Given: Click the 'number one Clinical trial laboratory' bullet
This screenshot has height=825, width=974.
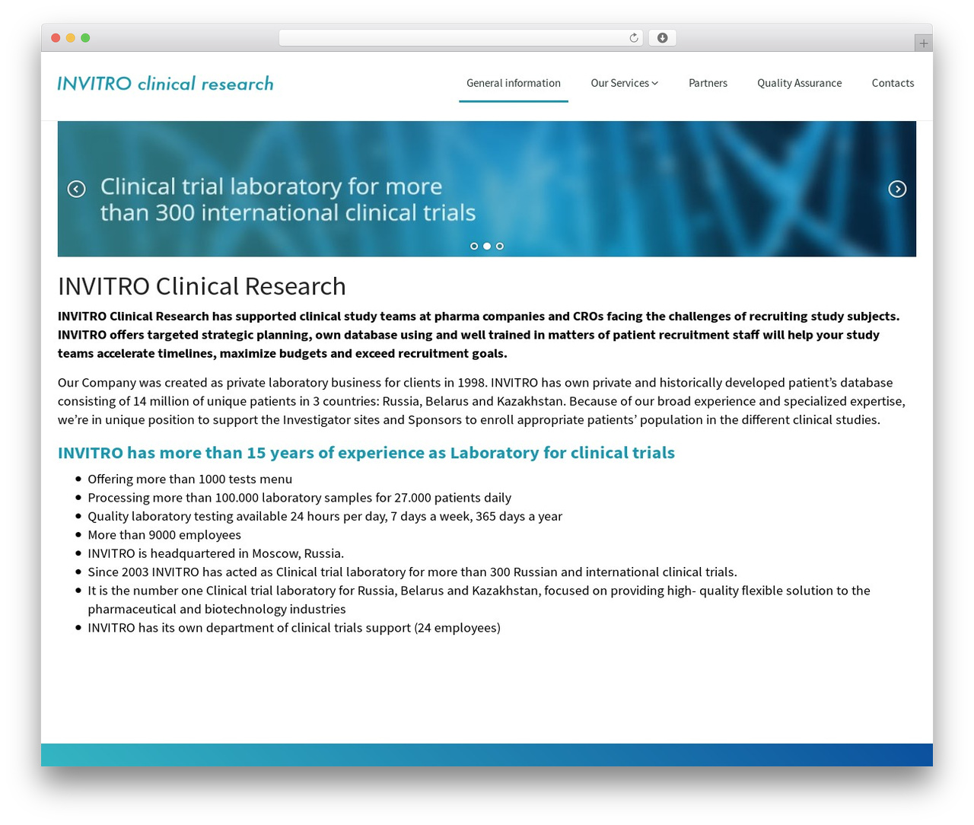Looking at the screenshot, I should click(x=479, y=600).
